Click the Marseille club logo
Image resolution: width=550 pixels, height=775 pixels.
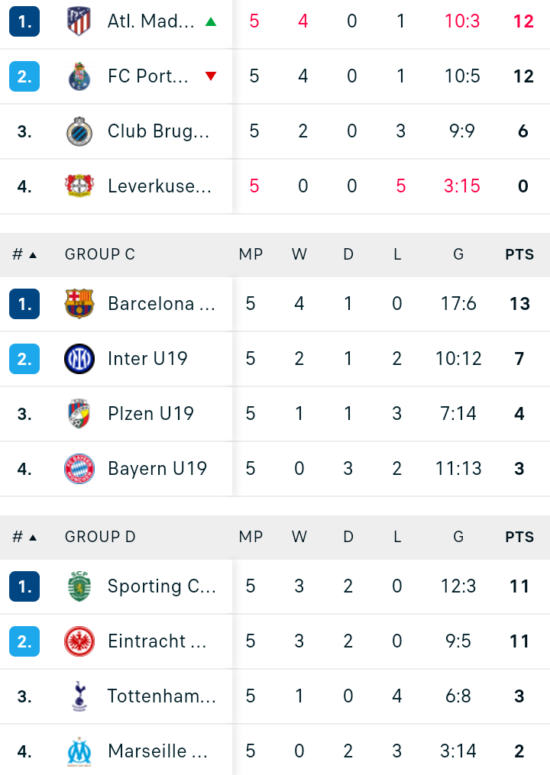[x=79, y=751]
